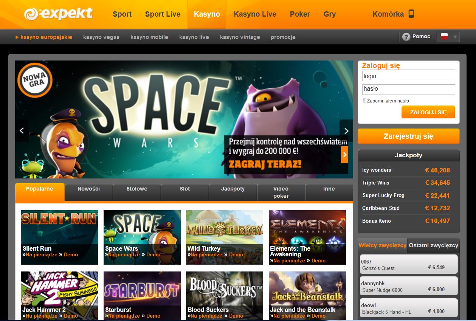Screen dimensions: 476x321
Task: Open the Sport Live section
Action: click(163, 14)
